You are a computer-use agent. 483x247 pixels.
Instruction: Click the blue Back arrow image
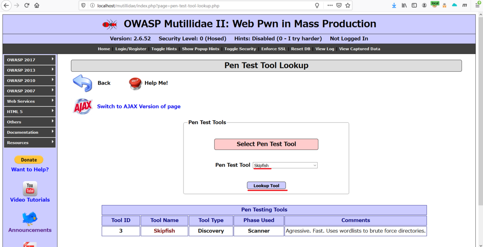pos(83,83)
